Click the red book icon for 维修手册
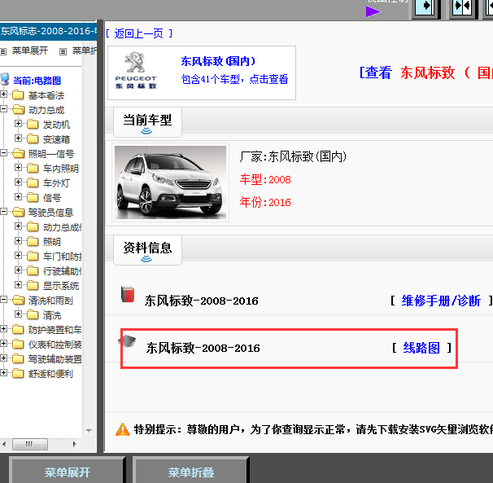Screen dimensions: 493x483 (x=128, y=294)
